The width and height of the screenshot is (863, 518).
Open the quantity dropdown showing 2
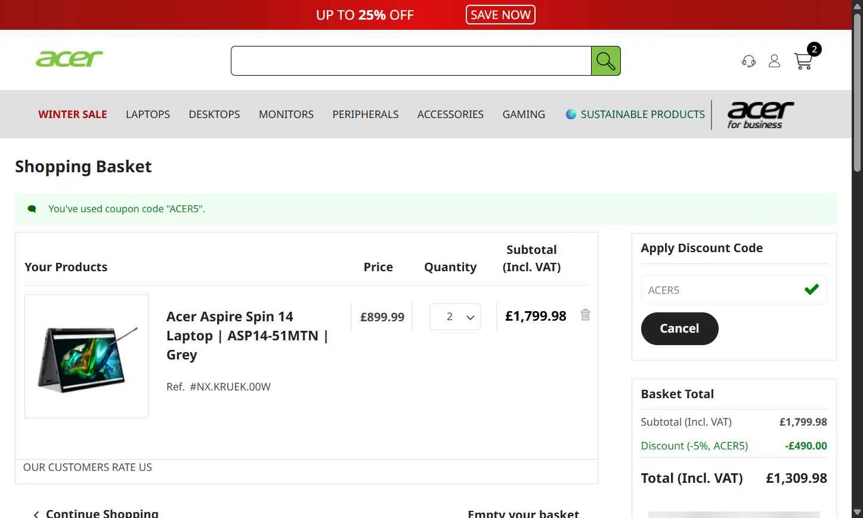click(455, 317)
